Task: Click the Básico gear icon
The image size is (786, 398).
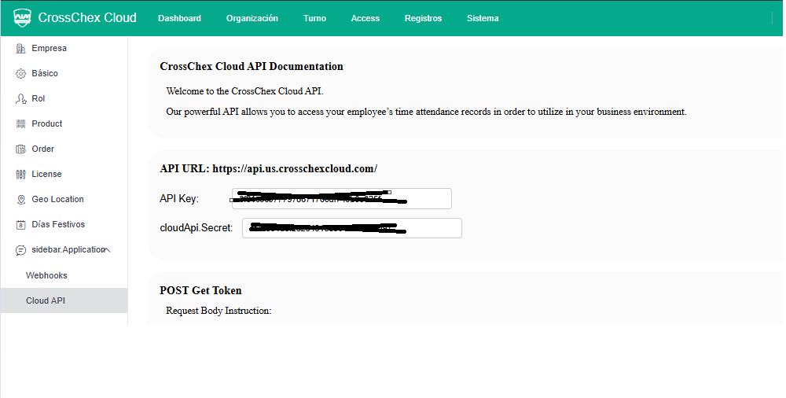Action: point(20,74)
